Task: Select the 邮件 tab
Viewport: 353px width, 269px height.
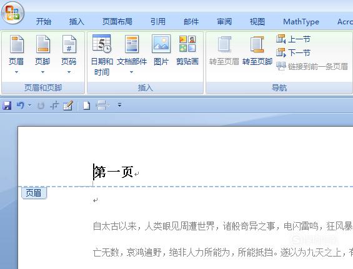Action: (x=191, y=22)
